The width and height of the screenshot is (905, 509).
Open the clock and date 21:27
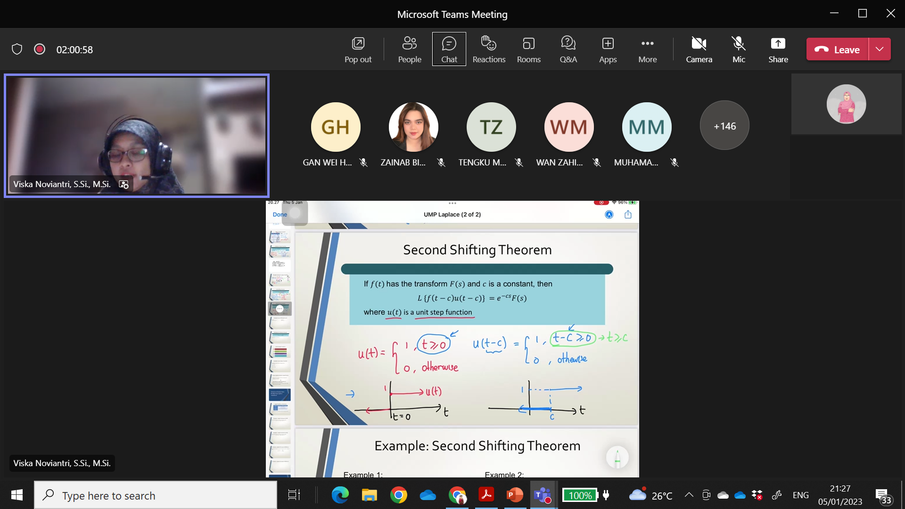(840, 495)
